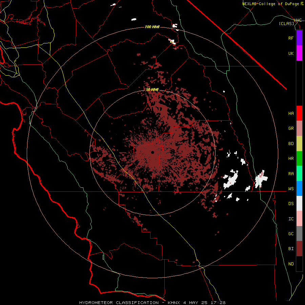Click the WS legend label

click(291, 189)
